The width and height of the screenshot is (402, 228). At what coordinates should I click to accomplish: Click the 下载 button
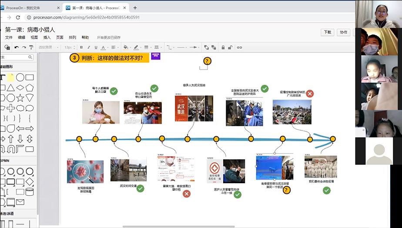[328, 32]
